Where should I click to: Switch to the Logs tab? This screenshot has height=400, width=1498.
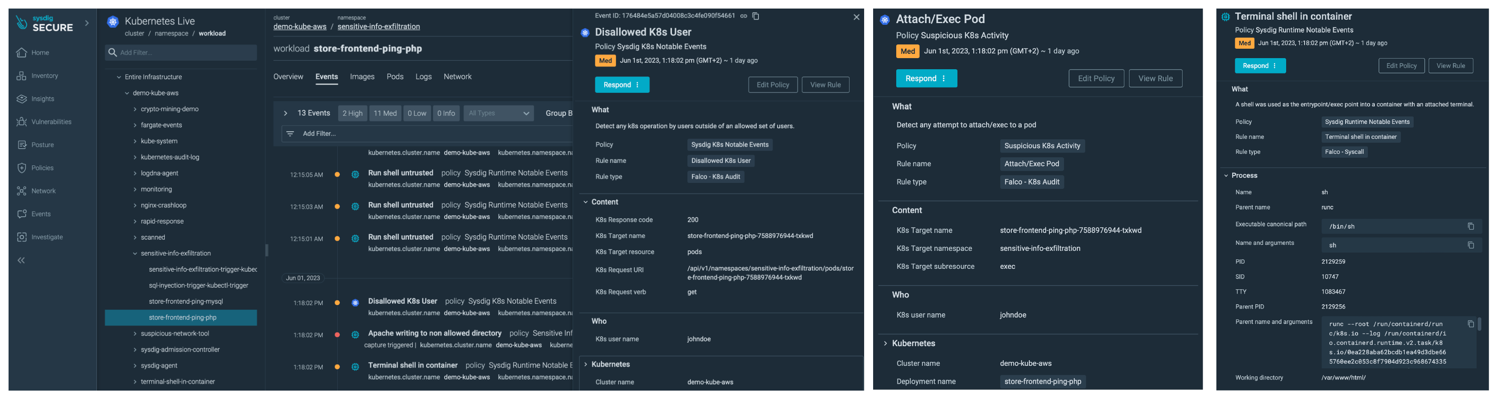(423, 77)
